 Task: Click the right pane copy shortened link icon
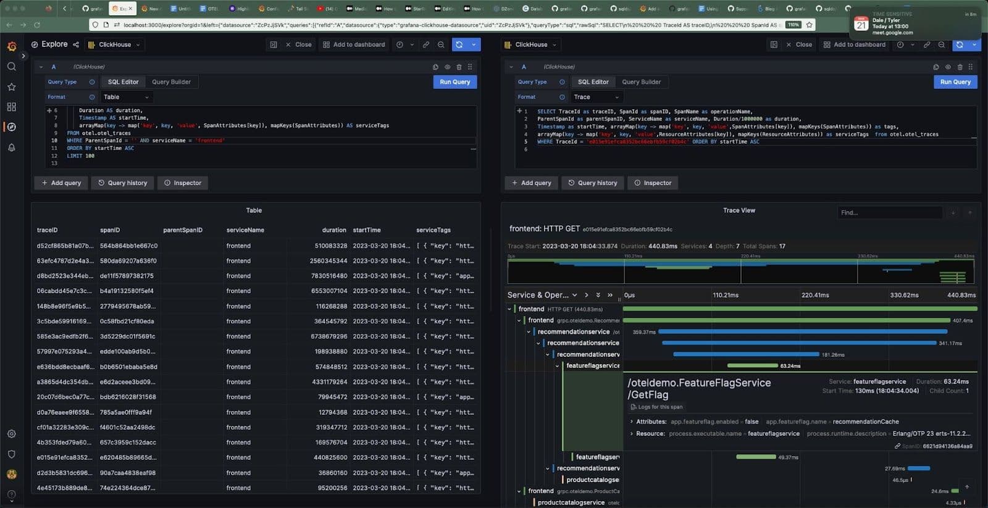(927, 44)
